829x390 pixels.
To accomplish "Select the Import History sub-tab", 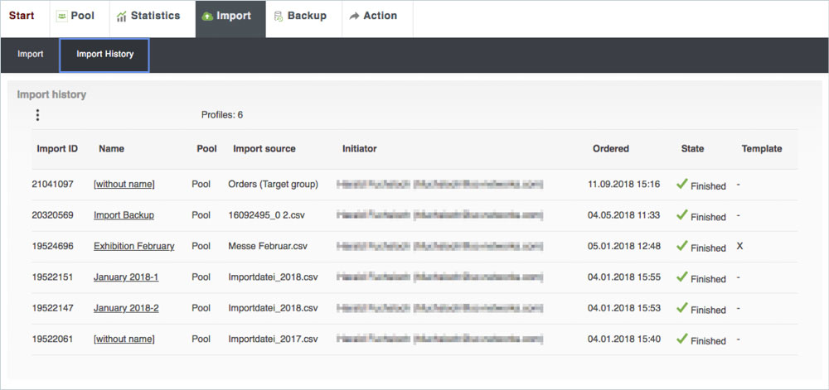I will (x=105, y=55).
